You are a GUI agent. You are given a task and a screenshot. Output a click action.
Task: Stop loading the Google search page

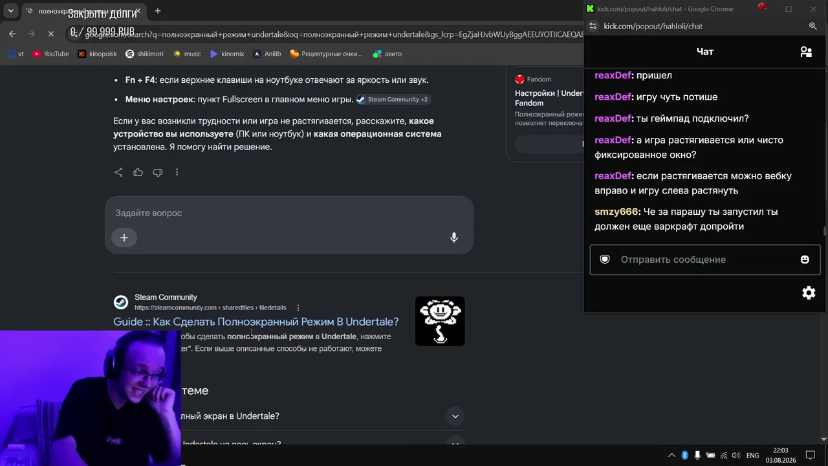coord(51,34)
